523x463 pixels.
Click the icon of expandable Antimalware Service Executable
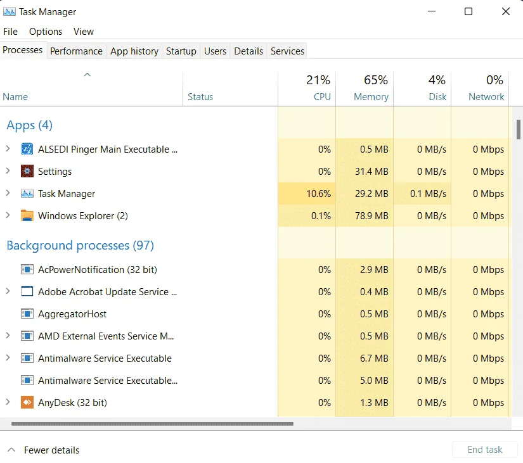coord(27,358)
